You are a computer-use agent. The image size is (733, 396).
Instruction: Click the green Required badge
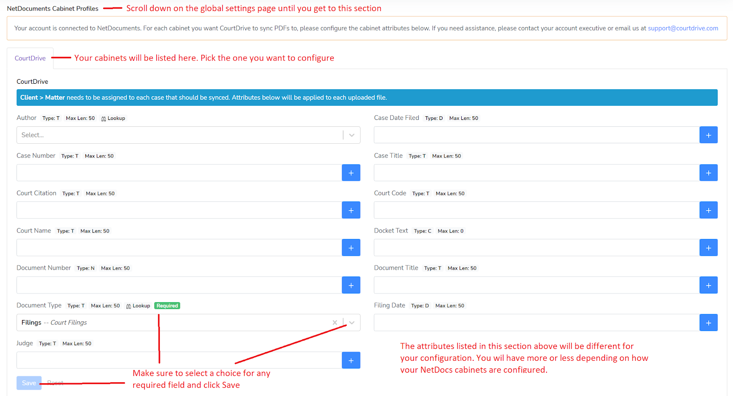point(167,306)
